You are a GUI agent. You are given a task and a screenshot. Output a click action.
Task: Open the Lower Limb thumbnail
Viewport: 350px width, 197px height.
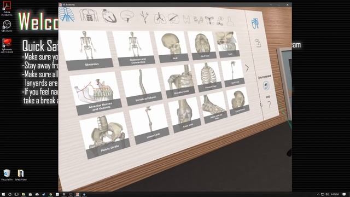click(x=149, y=124)
